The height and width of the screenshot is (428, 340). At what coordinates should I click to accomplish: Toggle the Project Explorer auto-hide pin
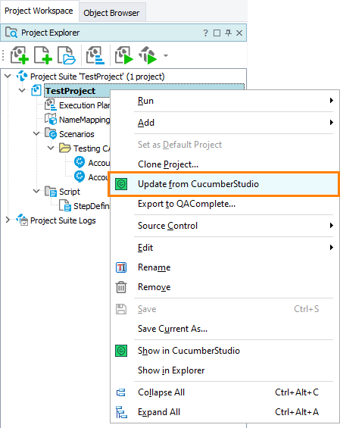[x=228, y=33]
